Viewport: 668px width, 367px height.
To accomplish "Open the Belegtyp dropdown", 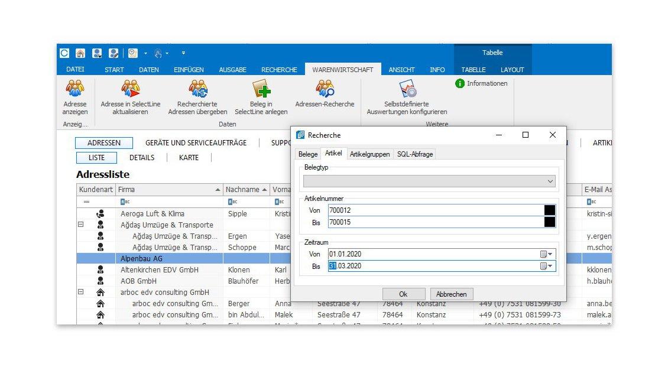I will [550, 181].
